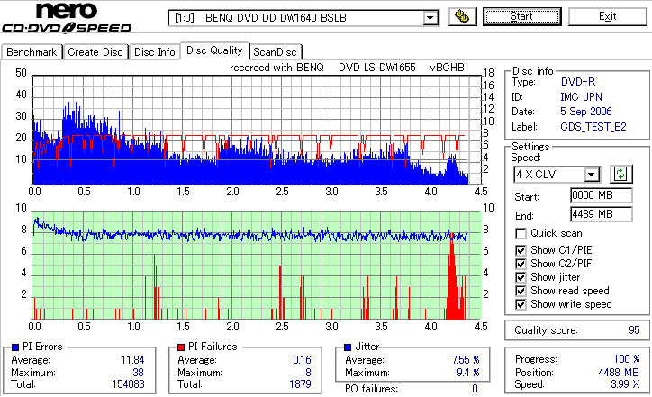Viewport: 652px width, 397px height.
Task: Click the drive options wrench icon button
Action: 462,16
